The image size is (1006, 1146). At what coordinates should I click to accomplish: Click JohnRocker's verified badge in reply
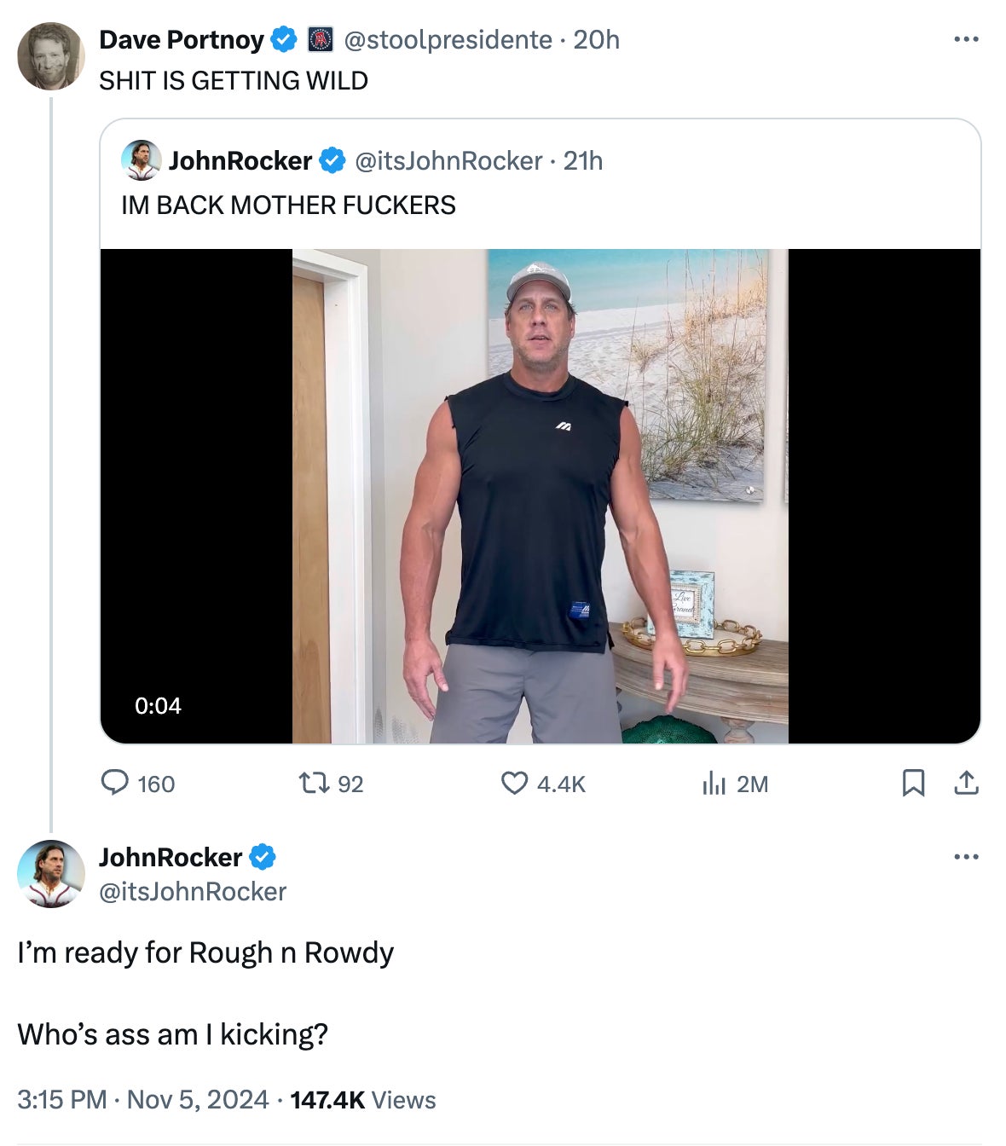[263, 857]
